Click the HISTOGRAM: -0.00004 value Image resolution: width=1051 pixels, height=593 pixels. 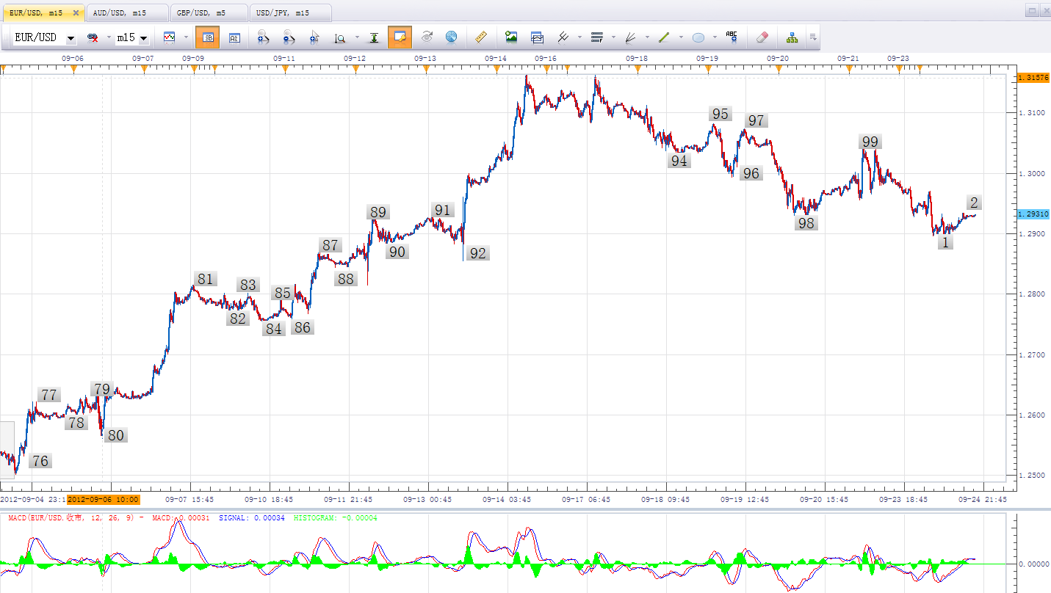coord(336,518)
